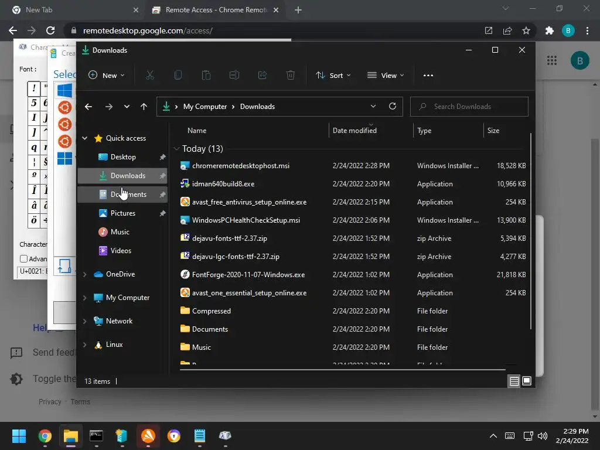Screen dimensions: 600x450
Task: Click the Rename icon in Explorer toolbar
Action: click(x=234, y=76)
